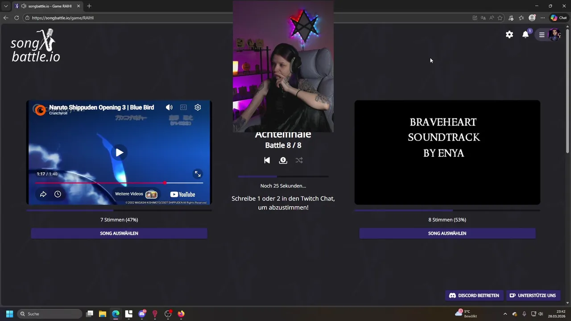Open File Explorer from taskbar
The width and height of the screenshot is (571, 321).
tap(103, 314)
